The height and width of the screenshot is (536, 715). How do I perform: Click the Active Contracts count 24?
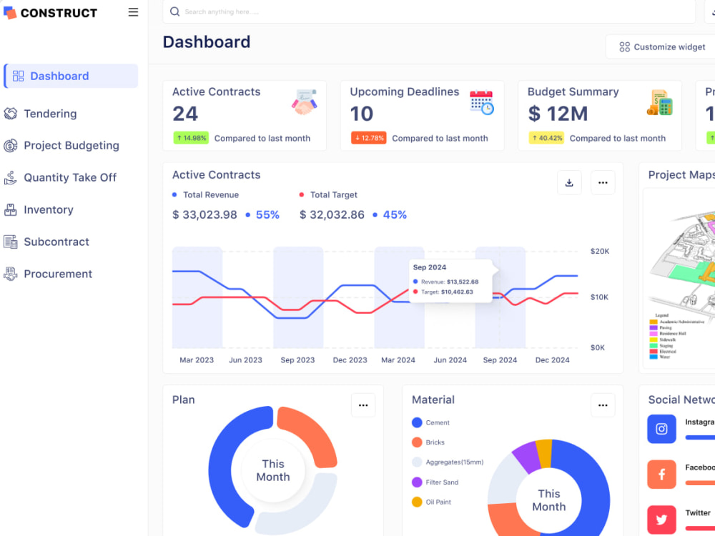(185, 114)
